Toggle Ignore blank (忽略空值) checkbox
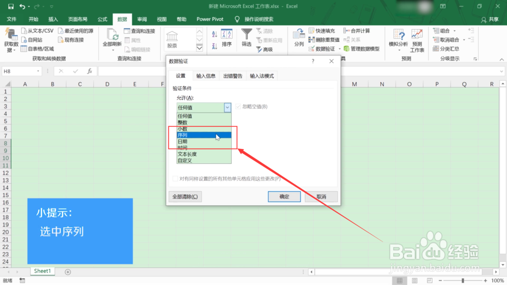Screen dimensions: 507x285 (238, 106)
